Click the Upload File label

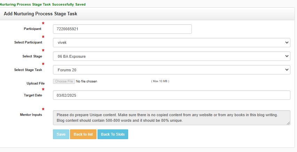[x=36, y=83]
